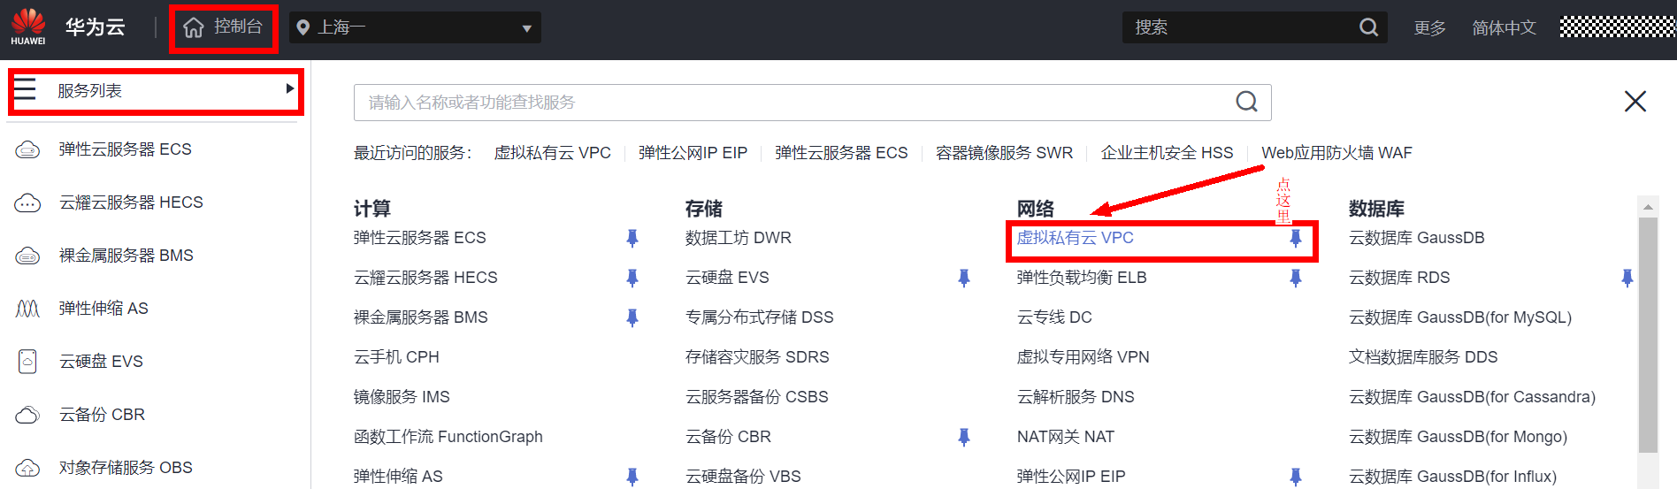Open recent service Web应用防火墙 WAF
The height and width of the screenshot is (489, 1677).
tap(1336, 153)
